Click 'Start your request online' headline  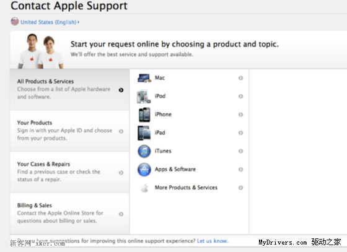(x=175, y=45)
